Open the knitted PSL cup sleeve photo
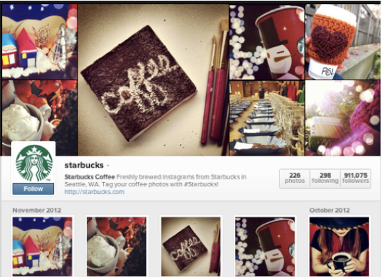The width and height of the screenshot is (381, 277). click(342, 42)
